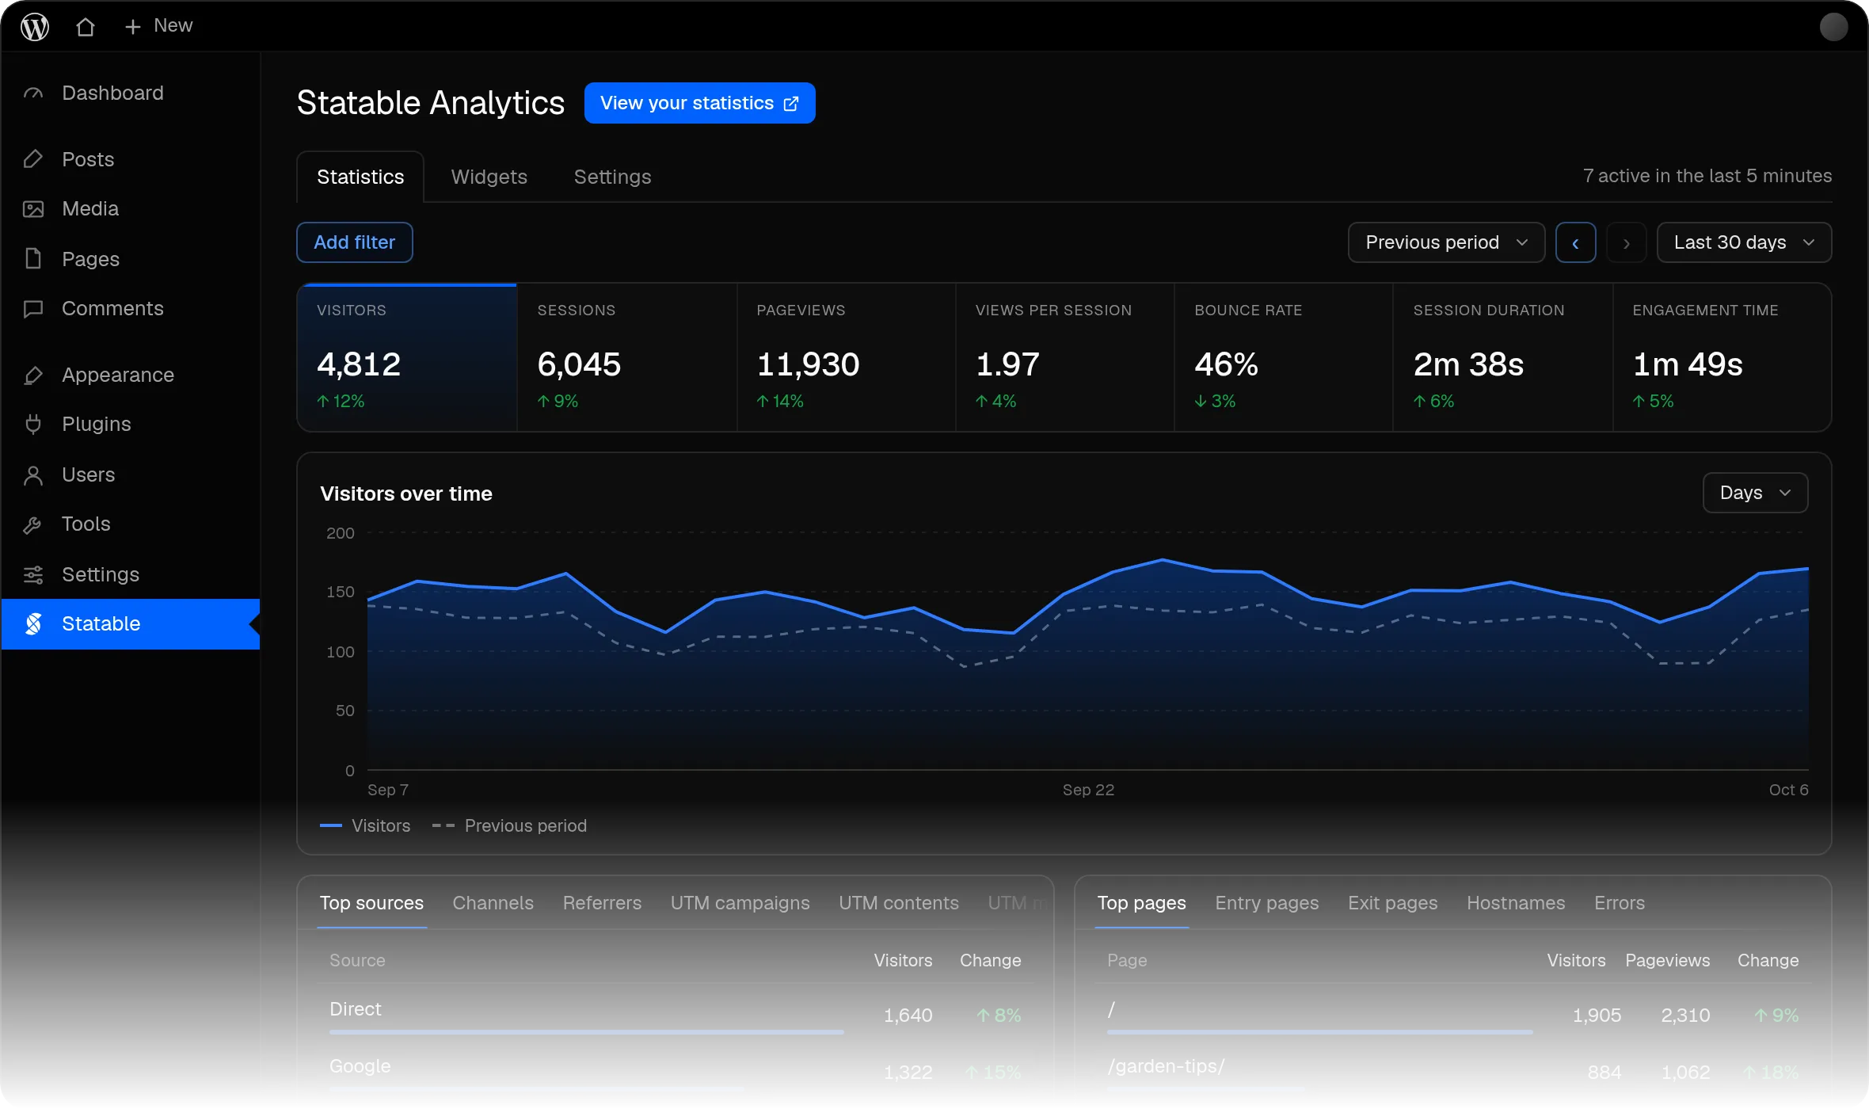Open Dashboard from the sidebar
1869x1109 pixels.
point(131,93)
